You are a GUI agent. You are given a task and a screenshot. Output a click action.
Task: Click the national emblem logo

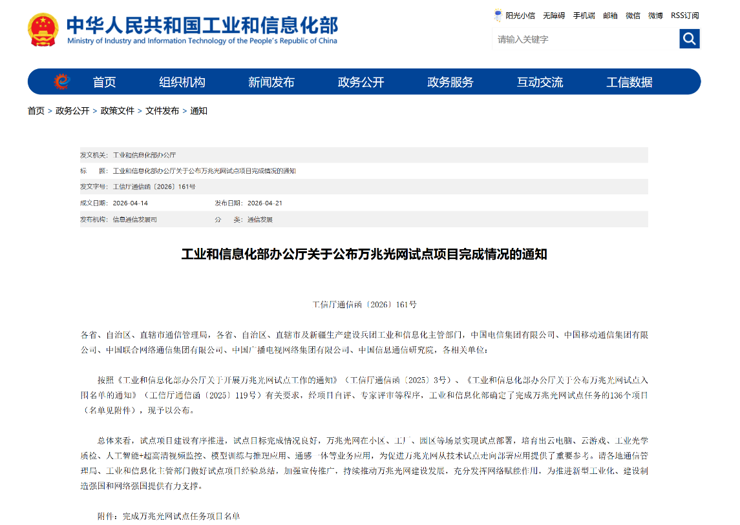point(43,30)
